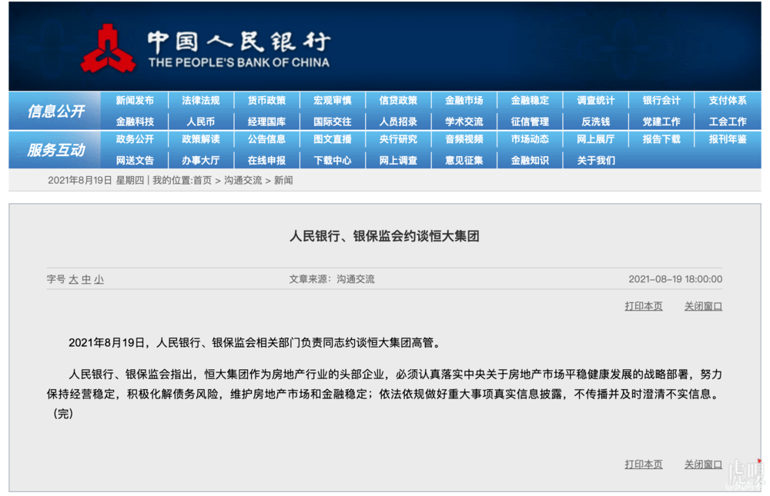Click top 关闭窗口 link
This screenshot has width=770, height=496.
(703, 306)
